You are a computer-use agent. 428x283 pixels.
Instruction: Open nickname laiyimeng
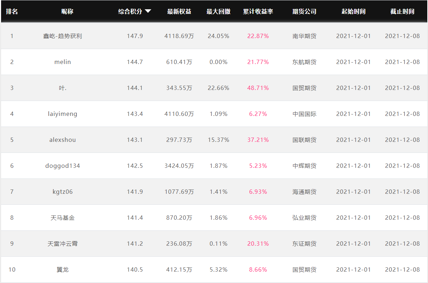click(63, 114)
